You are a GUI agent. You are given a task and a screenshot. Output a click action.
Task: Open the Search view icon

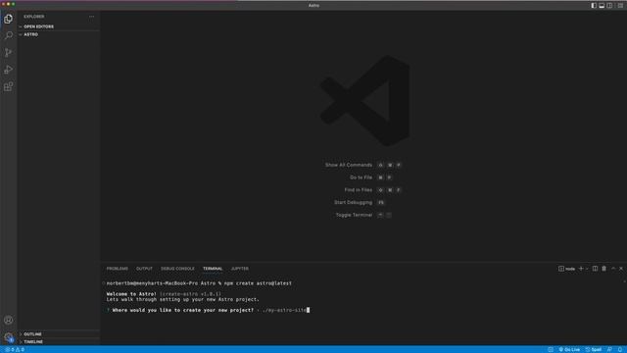click(x=8, y=35)
